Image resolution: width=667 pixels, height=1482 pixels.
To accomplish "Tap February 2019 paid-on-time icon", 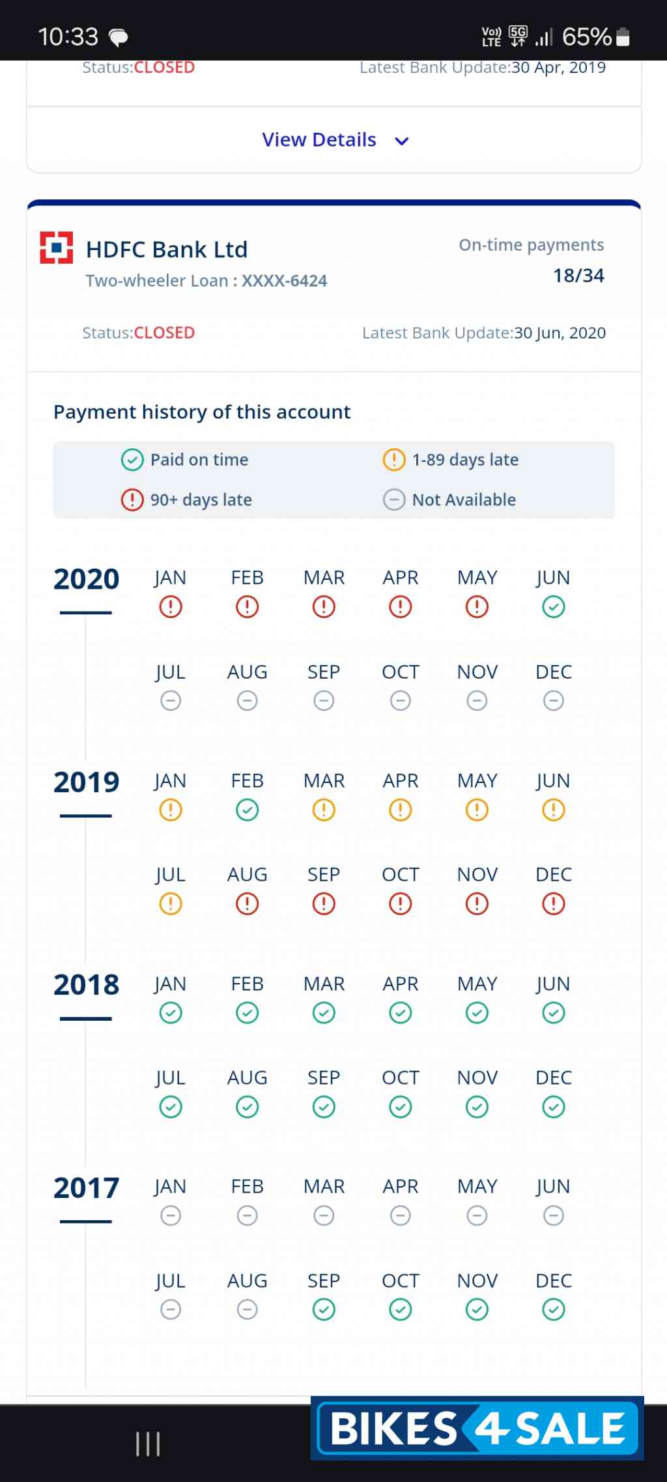I will pos(248,810).
